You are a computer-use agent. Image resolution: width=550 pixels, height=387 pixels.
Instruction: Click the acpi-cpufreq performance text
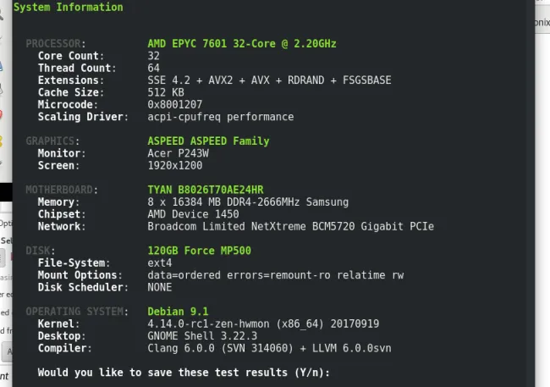pos(221,117)
